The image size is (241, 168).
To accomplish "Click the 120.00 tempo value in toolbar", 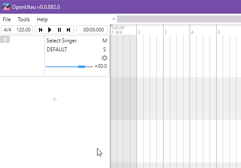I will pyautogui.click(x=23, y=30).
